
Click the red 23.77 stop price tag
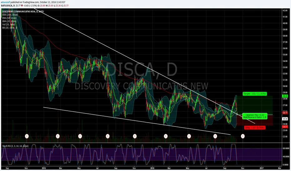(x=285, y=127)
